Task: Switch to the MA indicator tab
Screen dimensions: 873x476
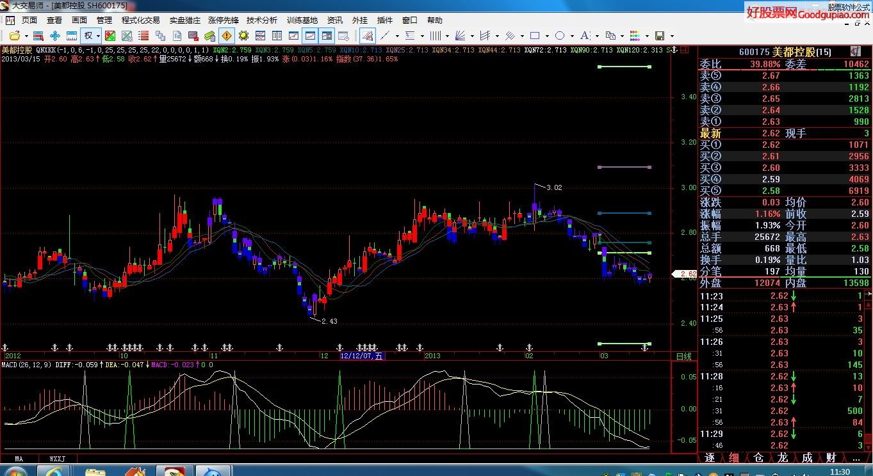Action: pos(19,459)
